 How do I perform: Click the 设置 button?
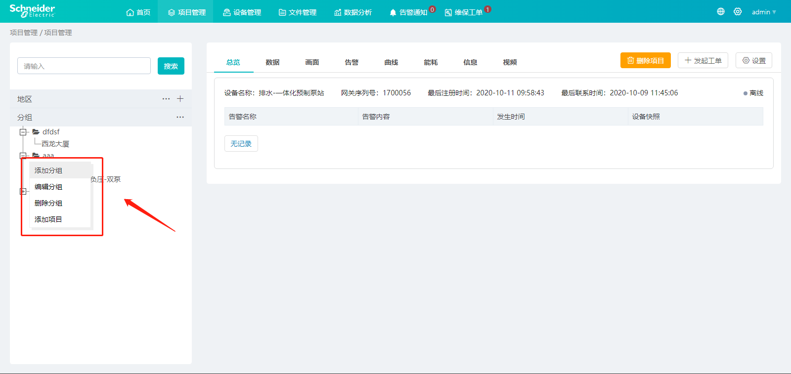[x=754, y=60]
